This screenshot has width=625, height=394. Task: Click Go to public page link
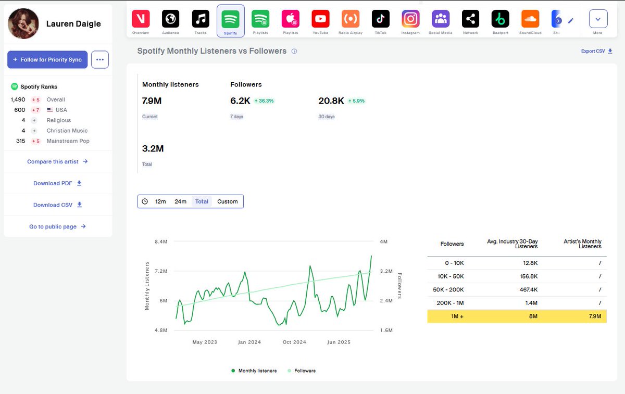pyautogui.click(x=57, y=226)
